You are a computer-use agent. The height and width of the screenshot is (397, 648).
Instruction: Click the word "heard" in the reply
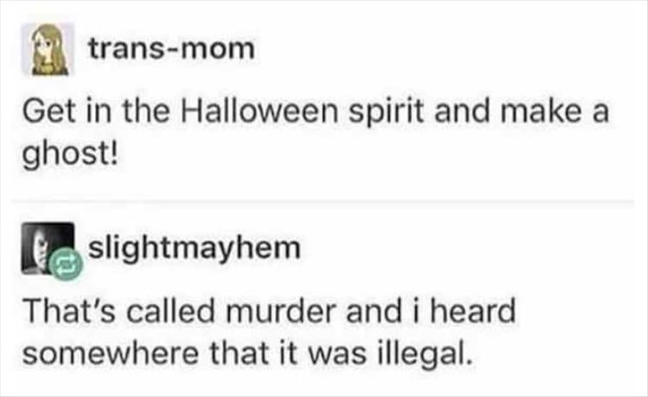coord(473,312)
